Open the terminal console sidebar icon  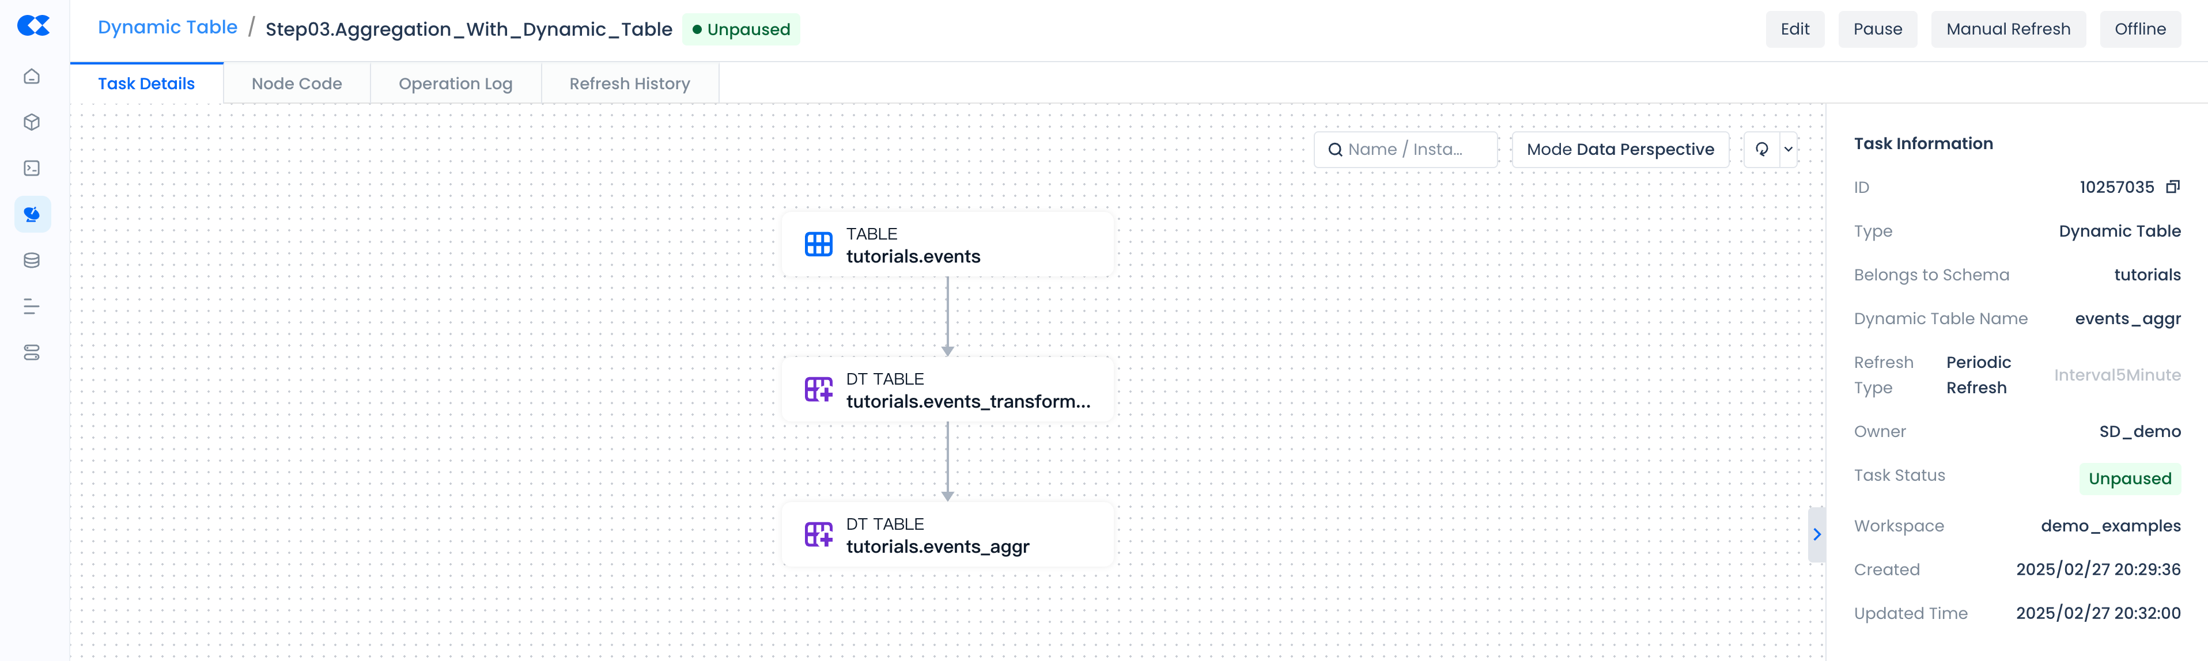(x=32, y=169)
